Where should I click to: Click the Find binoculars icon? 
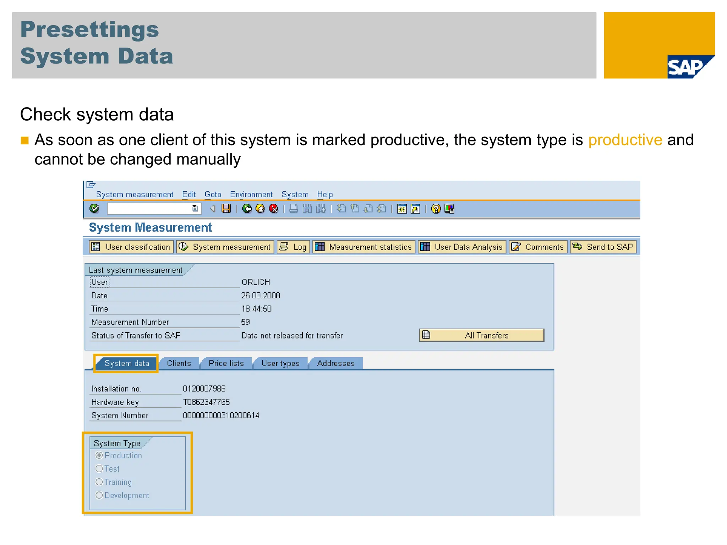coord(307,209)
